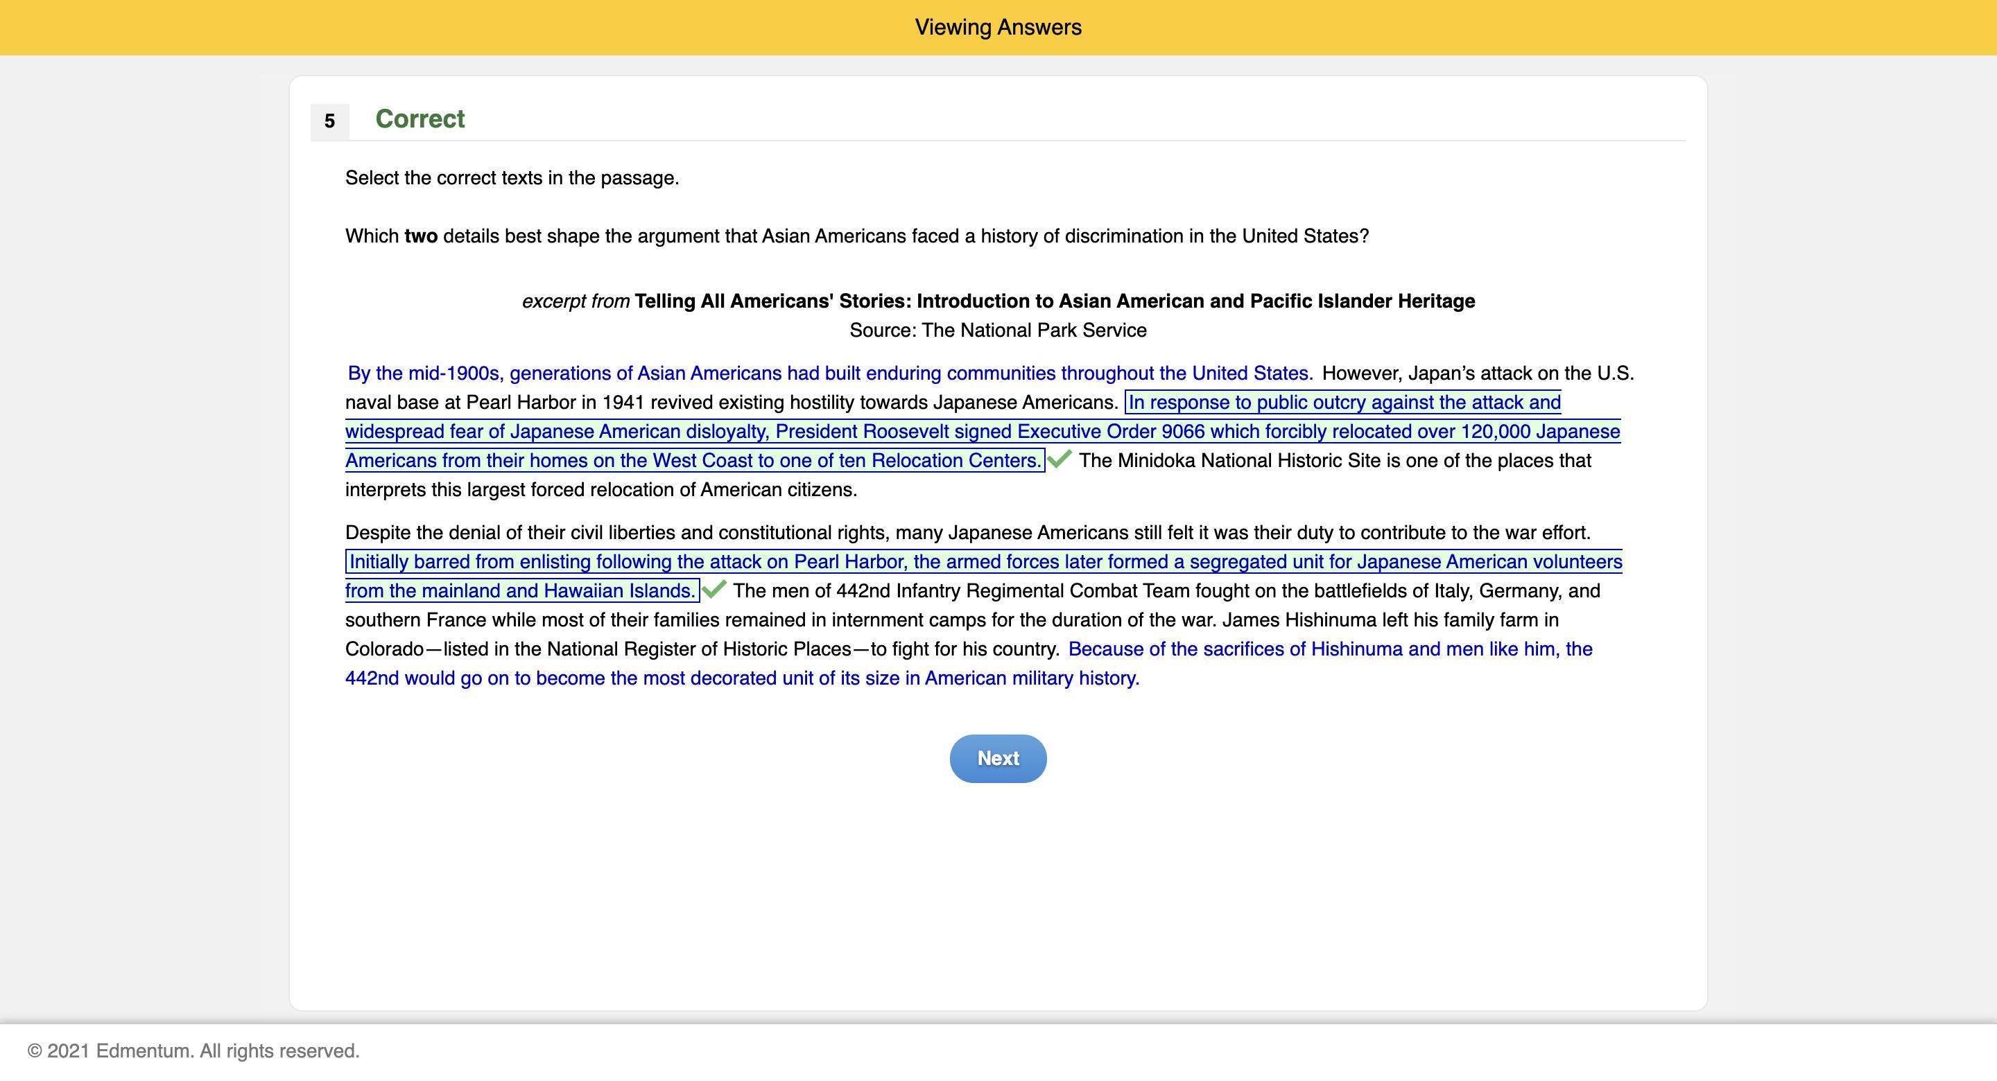Click sentence "Despite the denial of their civil liberties"
Screen dimensions: 1997x1081
pyautogui.click(x=967, y=533)
